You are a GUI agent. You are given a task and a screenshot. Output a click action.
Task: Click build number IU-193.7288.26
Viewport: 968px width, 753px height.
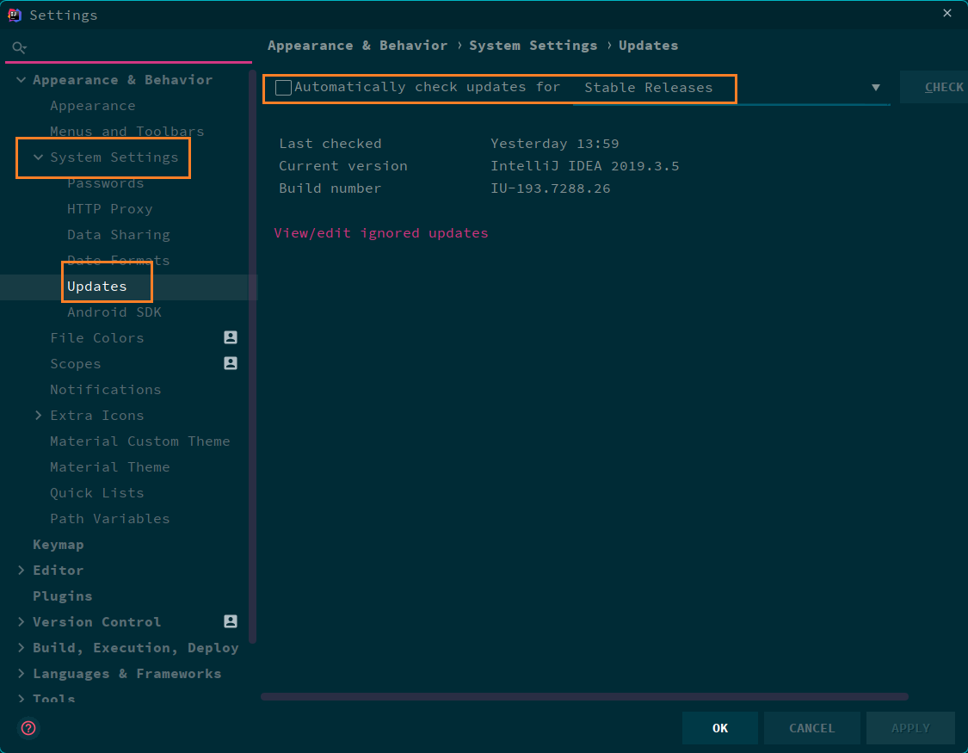click(x=551, y=188)
